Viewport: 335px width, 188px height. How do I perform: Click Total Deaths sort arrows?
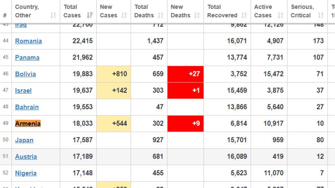(x=161, y=15)
